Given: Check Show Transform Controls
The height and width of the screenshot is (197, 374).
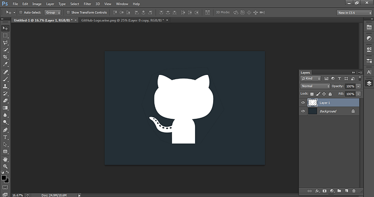Looking at the screenshot, I should (x=68, y=12).
